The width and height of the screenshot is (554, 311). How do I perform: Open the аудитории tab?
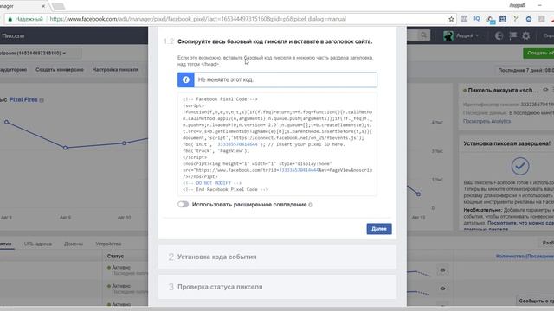[14, 70]
